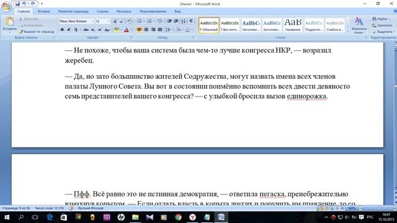This screenshot has height=223, width=397.
Task: Undo the last action
Action: (24, 4)
